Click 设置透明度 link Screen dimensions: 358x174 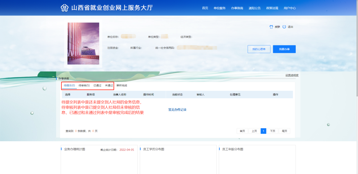pyautogui.click(x=292, y=75)
